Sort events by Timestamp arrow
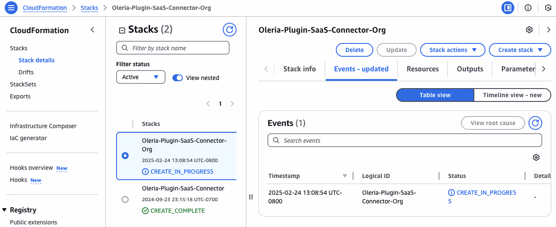 tap(344, 176)
